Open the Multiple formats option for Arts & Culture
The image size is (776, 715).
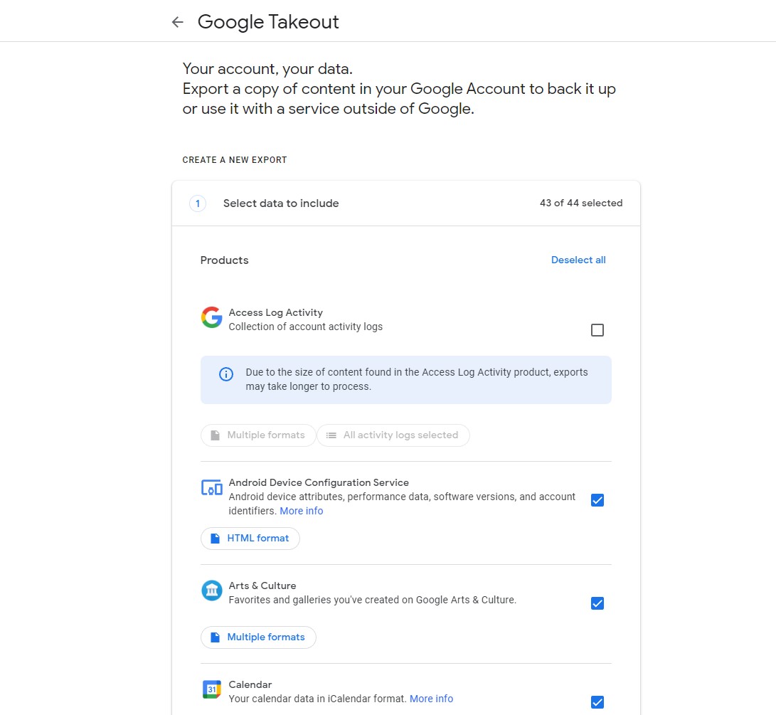[258, 637]
